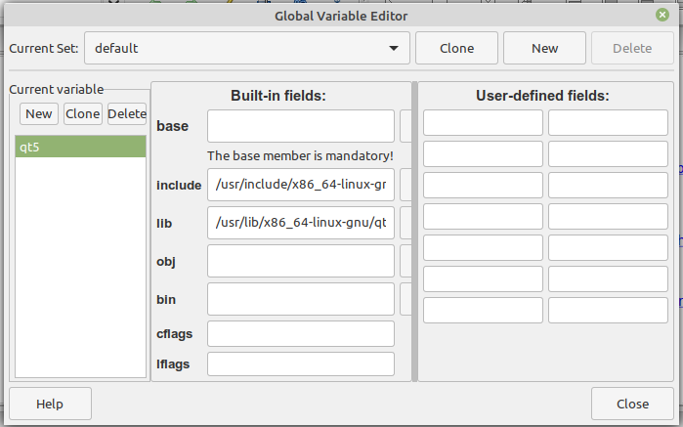This screenshot has height=427, width=683.
Task: Click the Close button at bottom
Action: click(632, 404)
